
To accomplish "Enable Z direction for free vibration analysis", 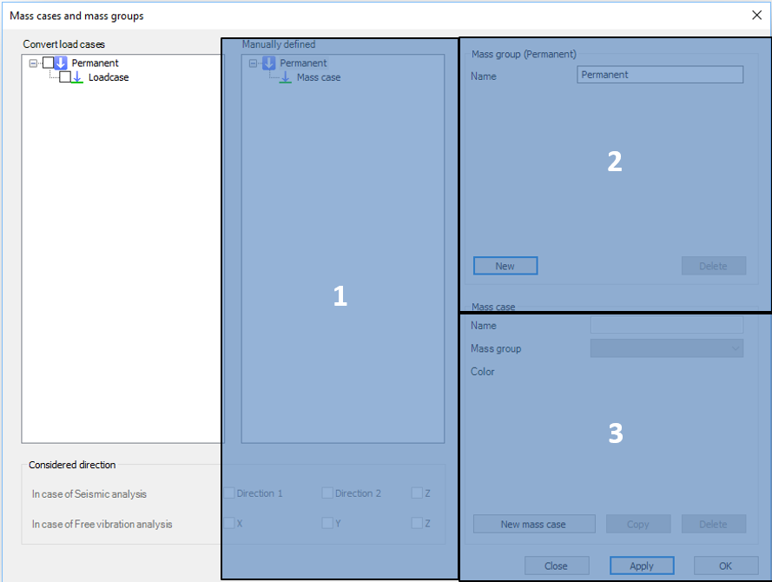I will (417, 523).
